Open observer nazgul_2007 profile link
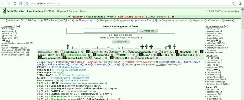The image size is (244, 100). (x=46, y=55)
